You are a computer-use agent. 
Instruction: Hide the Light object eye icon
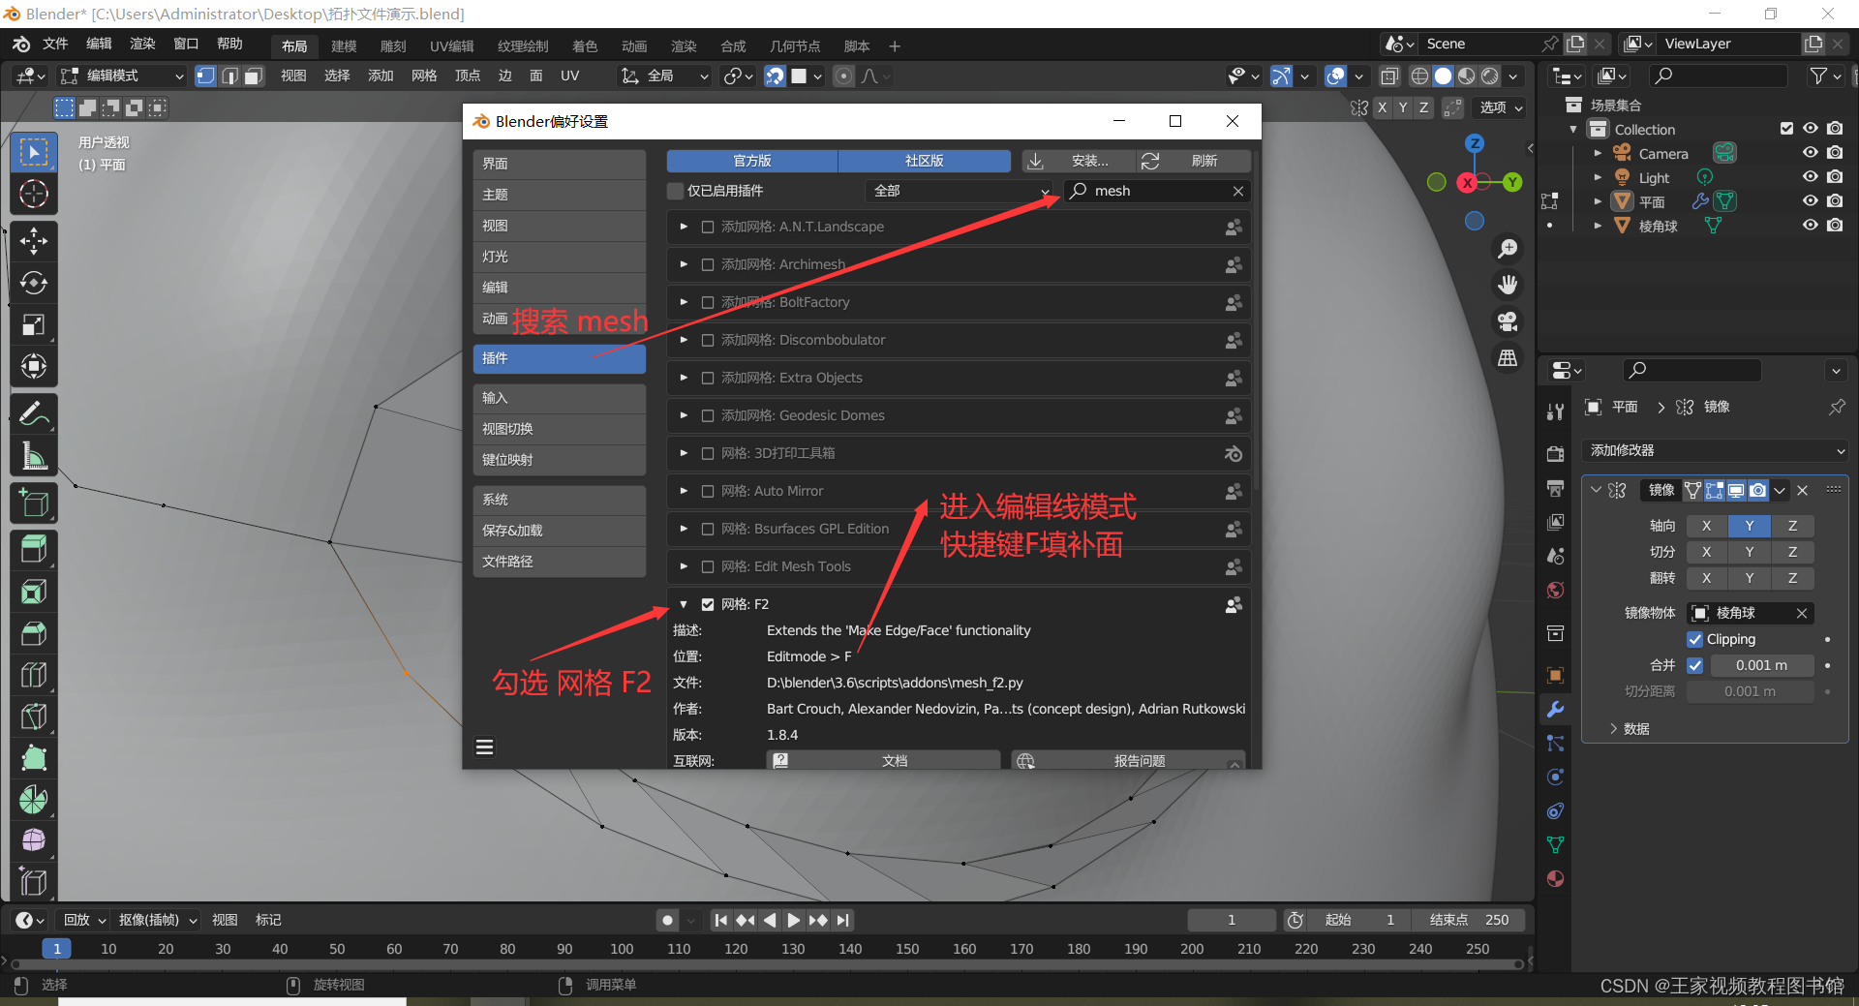1810,177
